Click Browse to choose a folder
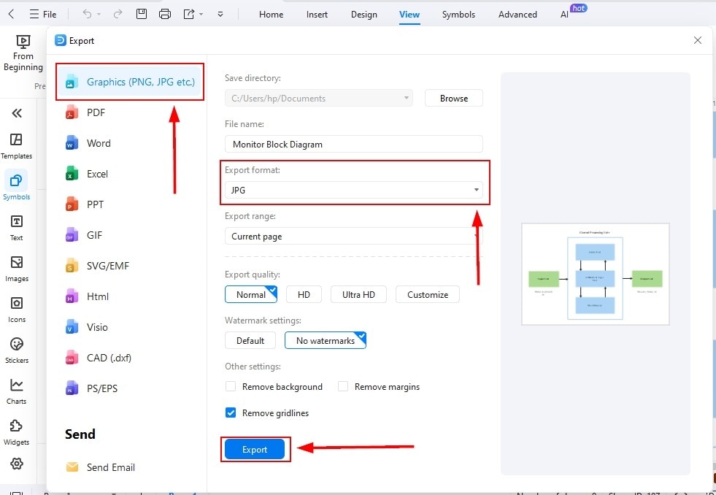 [453, 97]
